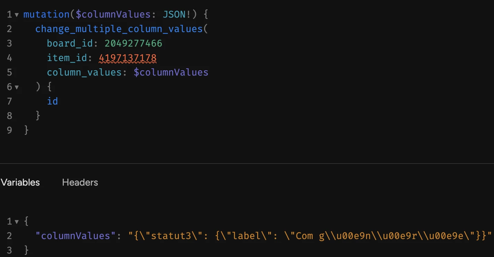Click the id field on line 7
494x257 pixels.
pyautogui.click(x=52, y=101)
